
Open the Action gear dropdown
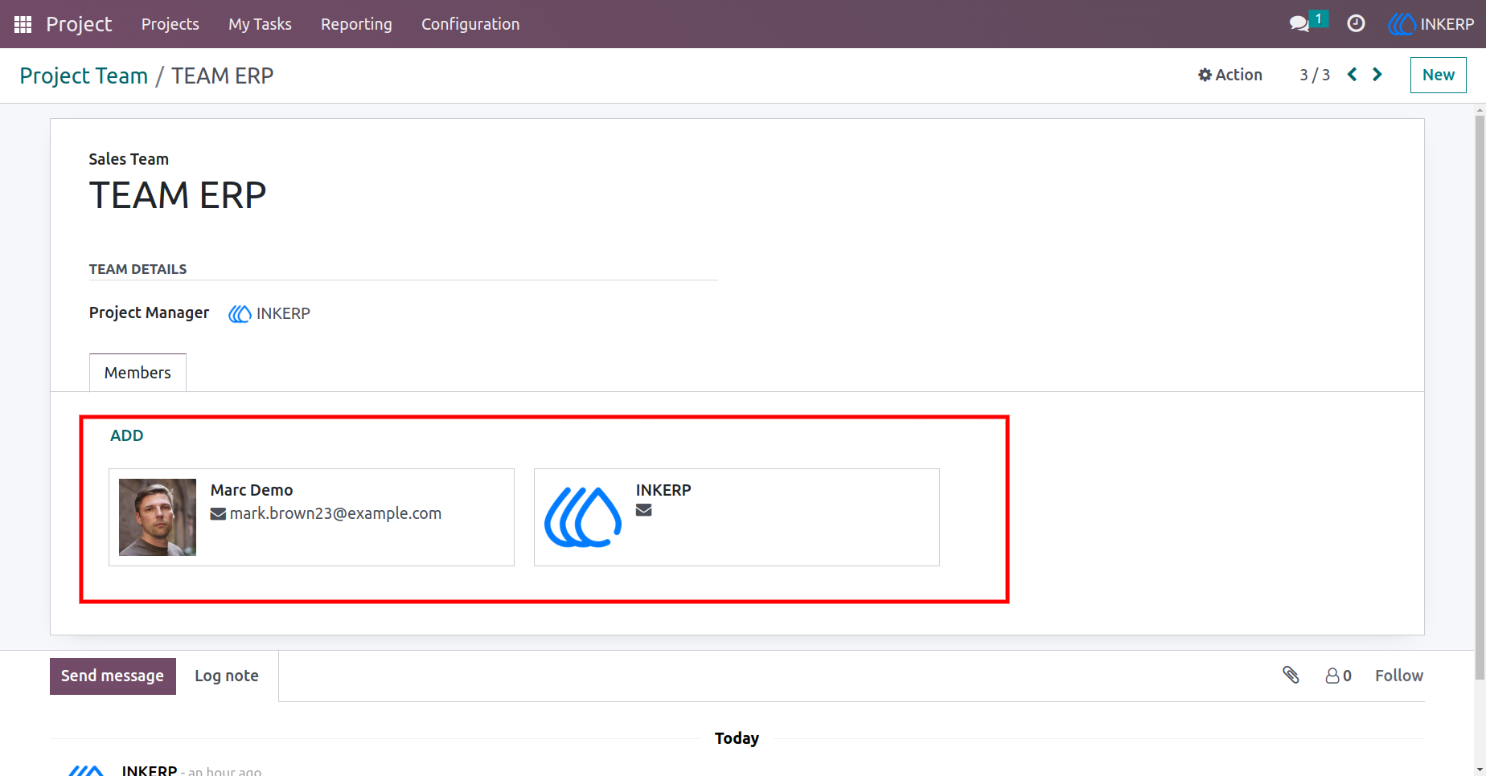pos(1229,75)
